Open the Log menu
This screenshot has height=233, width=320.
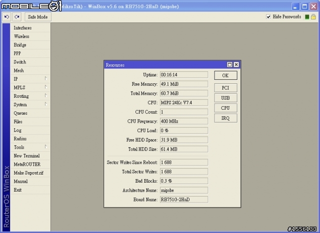[30, 130]
